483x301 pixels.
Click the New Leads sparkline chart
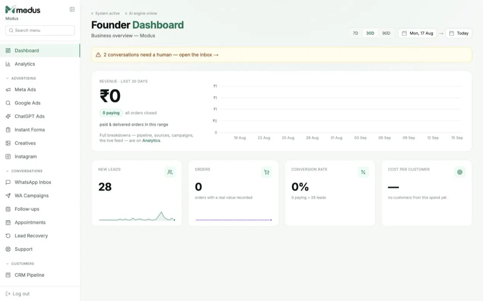[137, 216]
